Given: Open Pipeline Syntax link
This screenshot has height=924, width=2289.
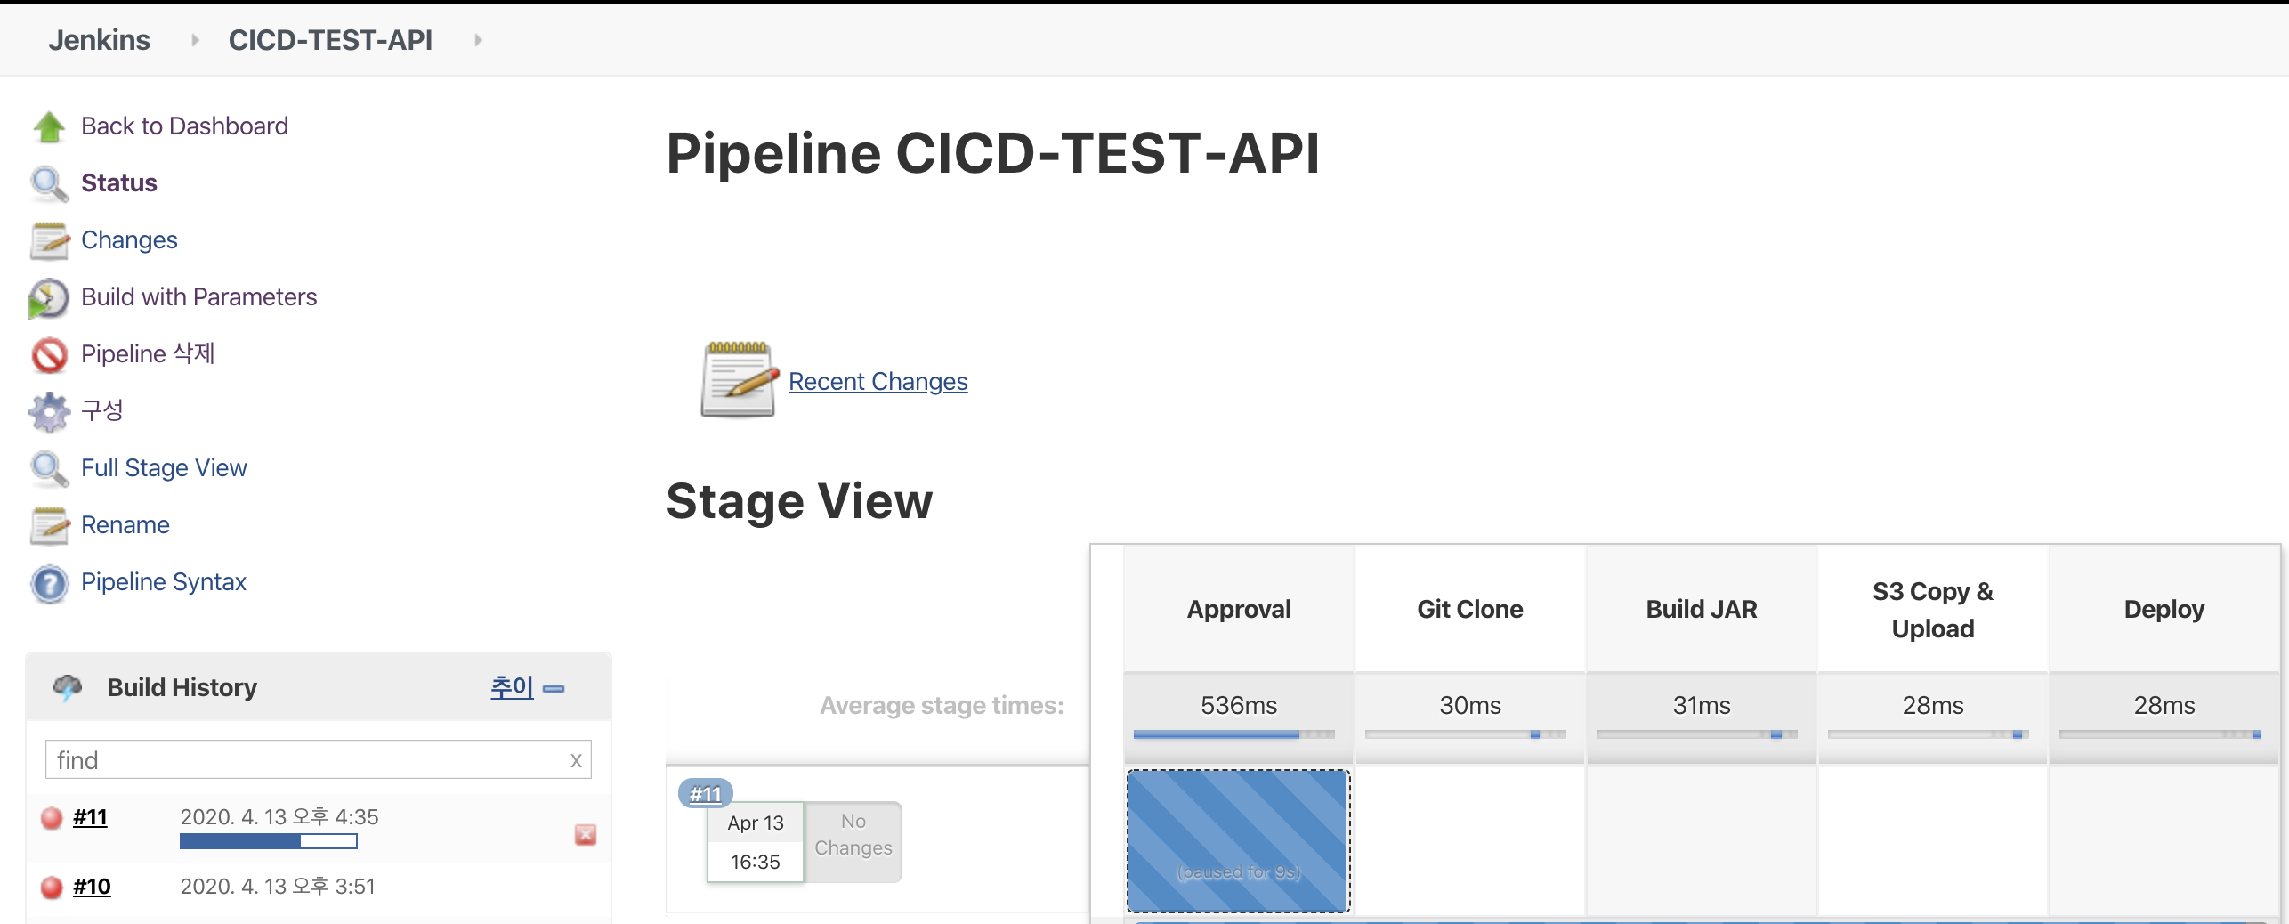Looking at the screenshot, I should (164, 582).
